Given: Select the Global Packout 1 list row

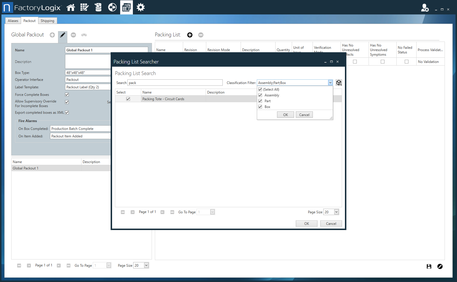Looking at the screenshot, I should pos(46,168).
